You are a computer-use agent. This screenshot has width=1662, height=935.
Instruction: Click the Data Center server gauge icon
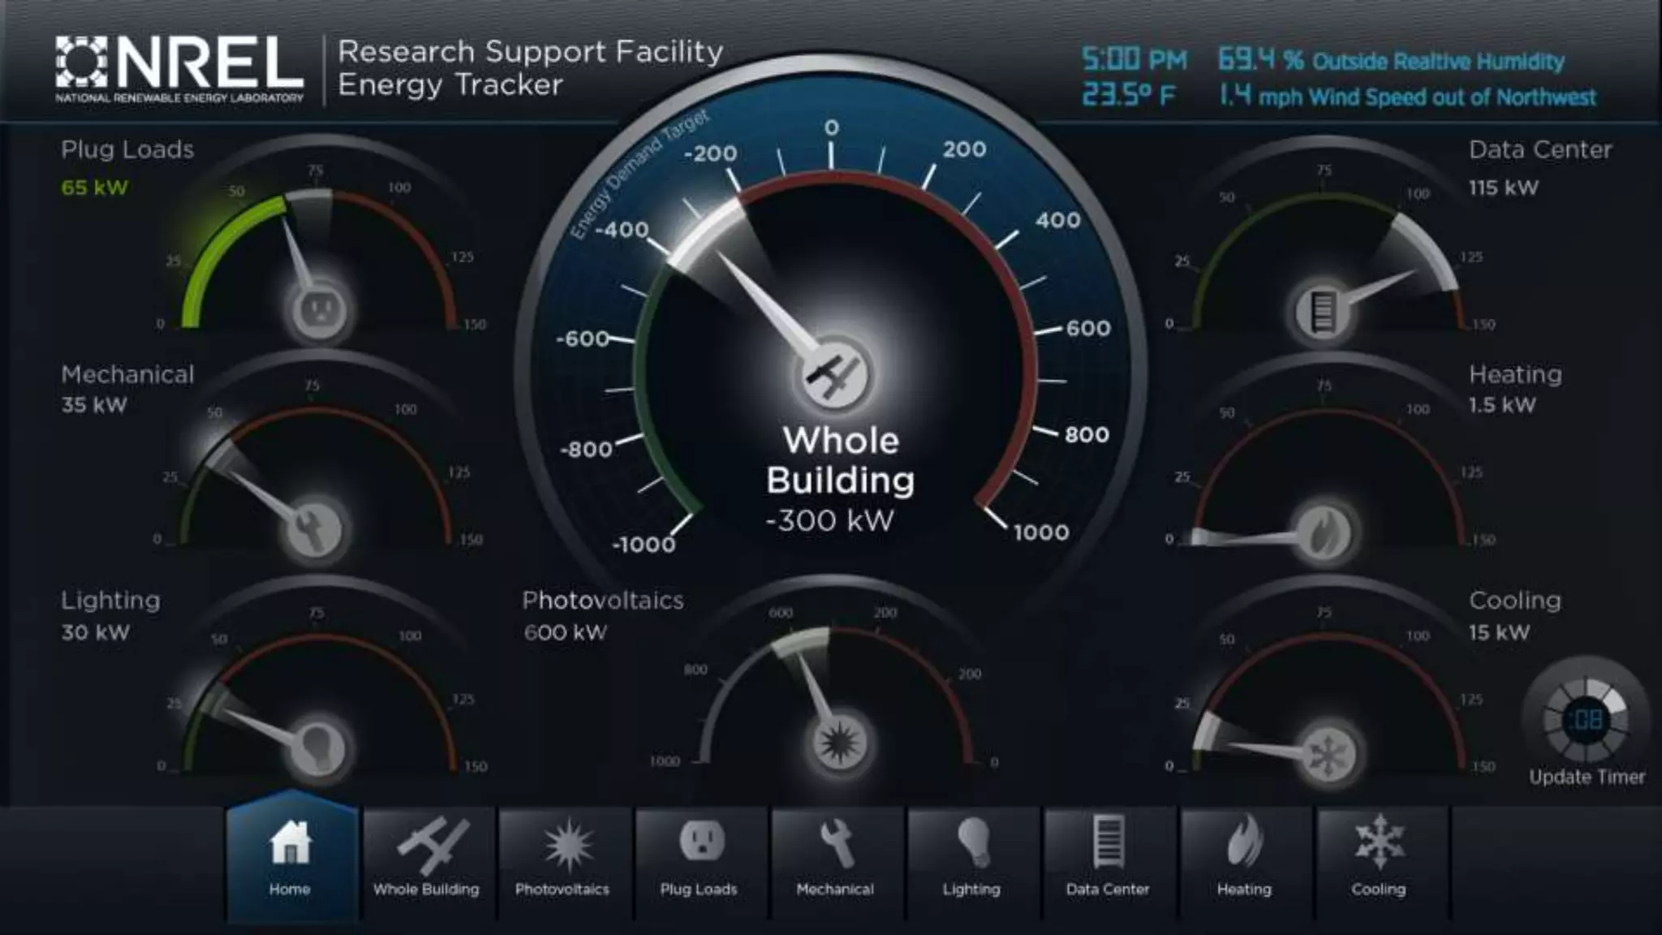[x=1322, y=311]
